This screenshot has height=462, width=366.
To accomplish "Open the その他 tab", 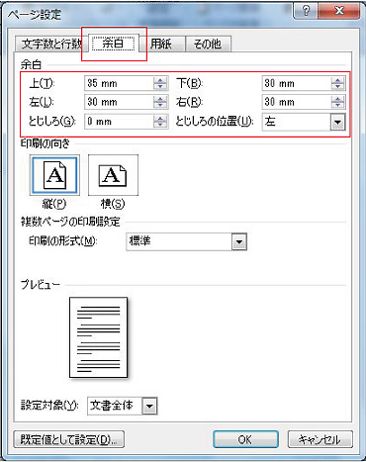I will click(x=208, y=44).
